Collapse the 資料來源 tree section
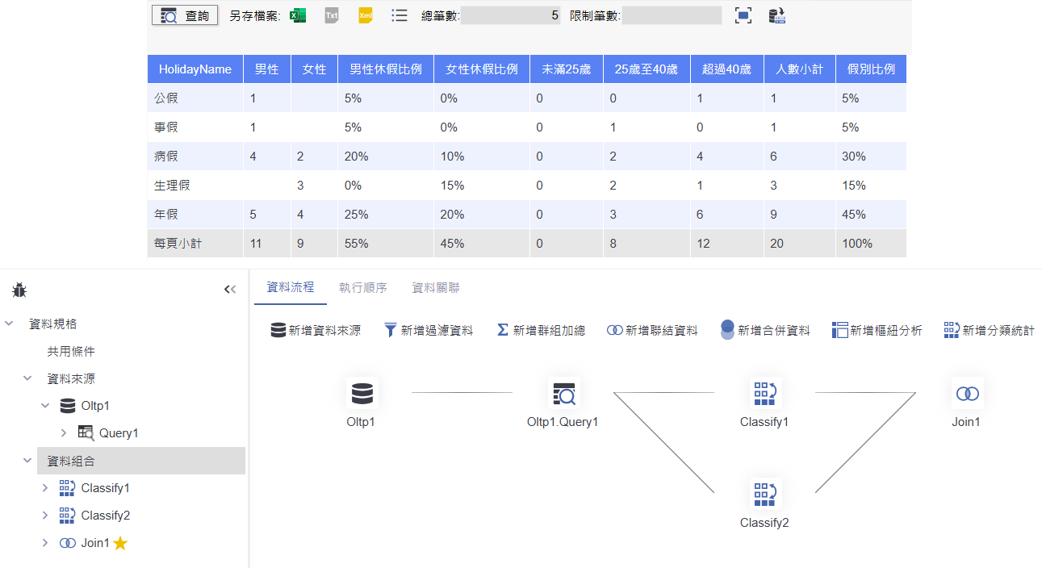Screen dimensions: 1042x568 pos(27,378)
